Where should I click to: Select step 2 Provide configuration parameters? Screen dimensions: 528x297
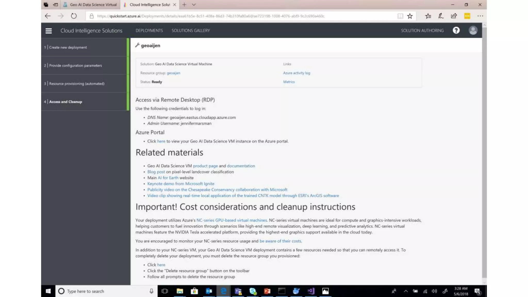coord(75,65)
